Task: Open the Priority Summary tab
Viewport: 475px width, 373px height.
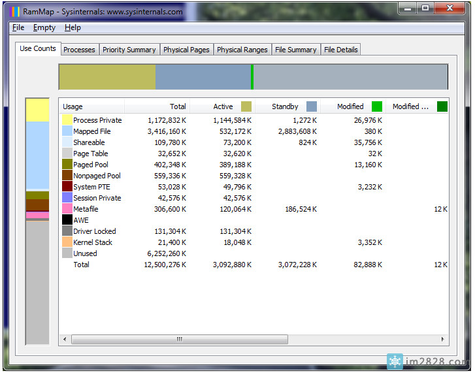Action: pyautogui.click(x=129, y=50)
